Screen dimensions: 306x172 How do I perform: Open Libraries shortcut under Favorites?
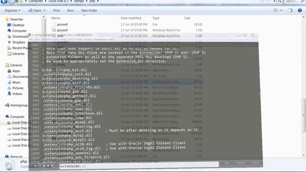point(18,54)
